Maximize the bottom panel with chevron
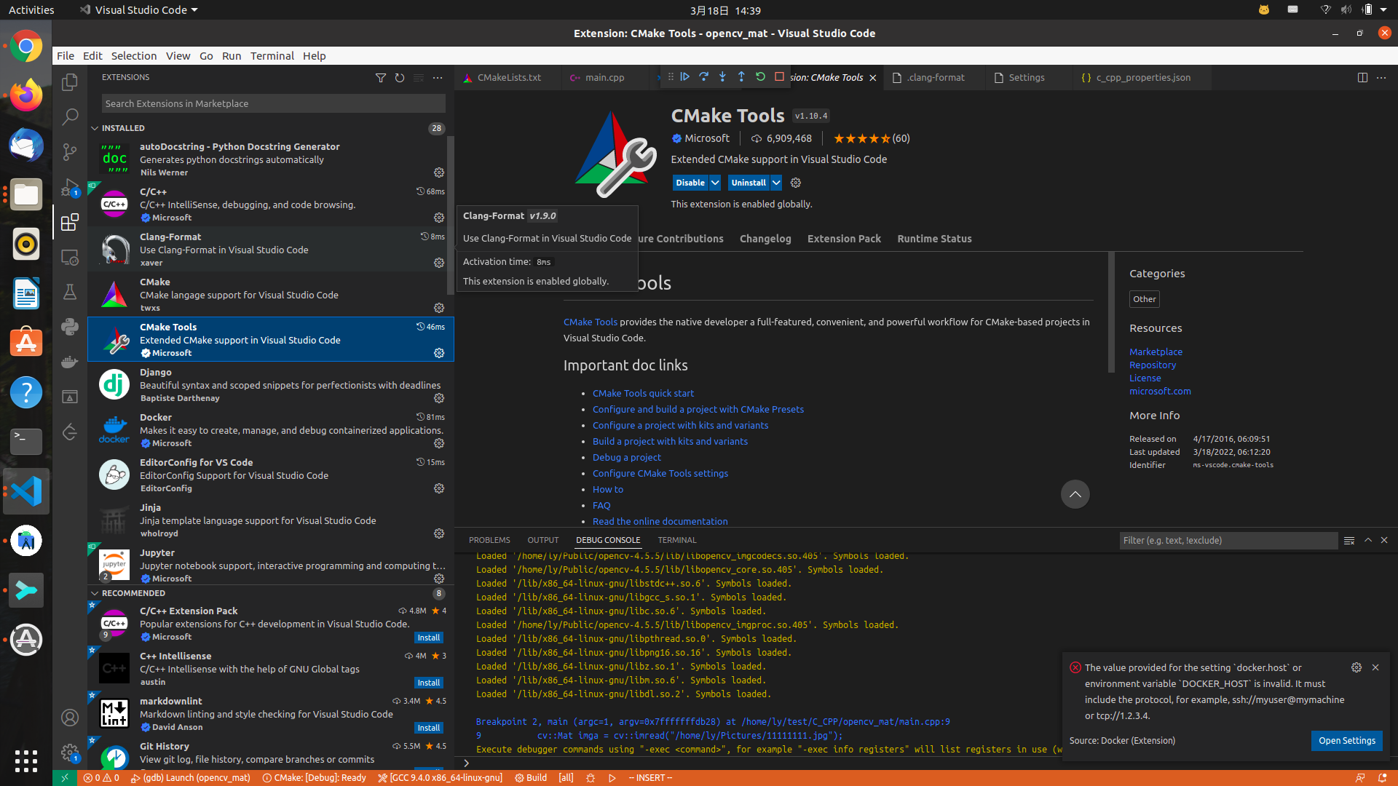The width and height of the screenshot is (1398, 786). (1368, 541)
